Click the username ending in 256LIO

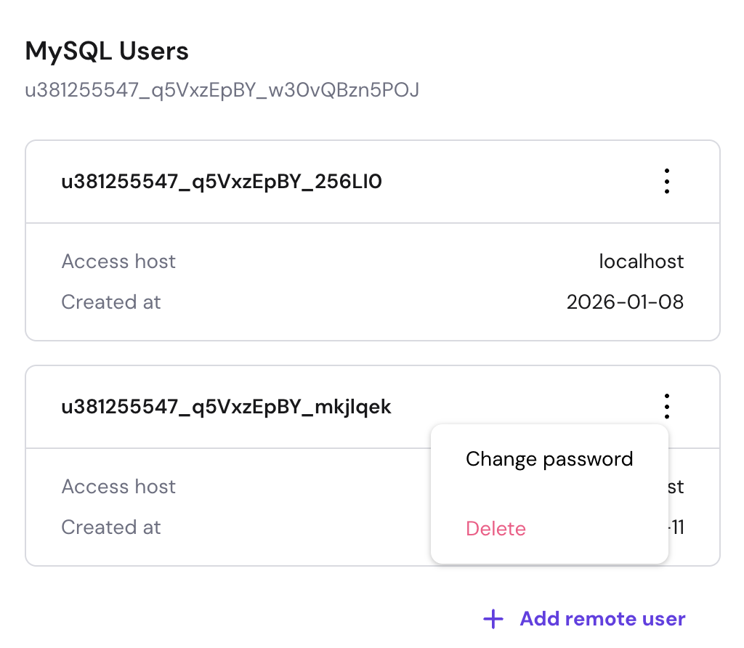pyautogui.click(x=222, y=182)
